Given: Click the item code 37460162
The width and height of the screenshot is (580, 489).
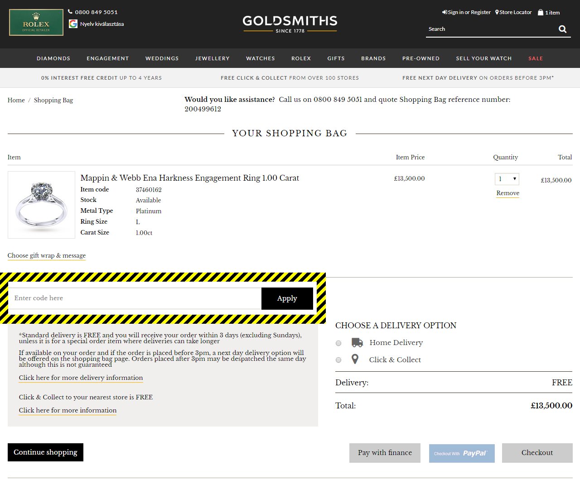Looking at the screenshot, I should 149,190.
